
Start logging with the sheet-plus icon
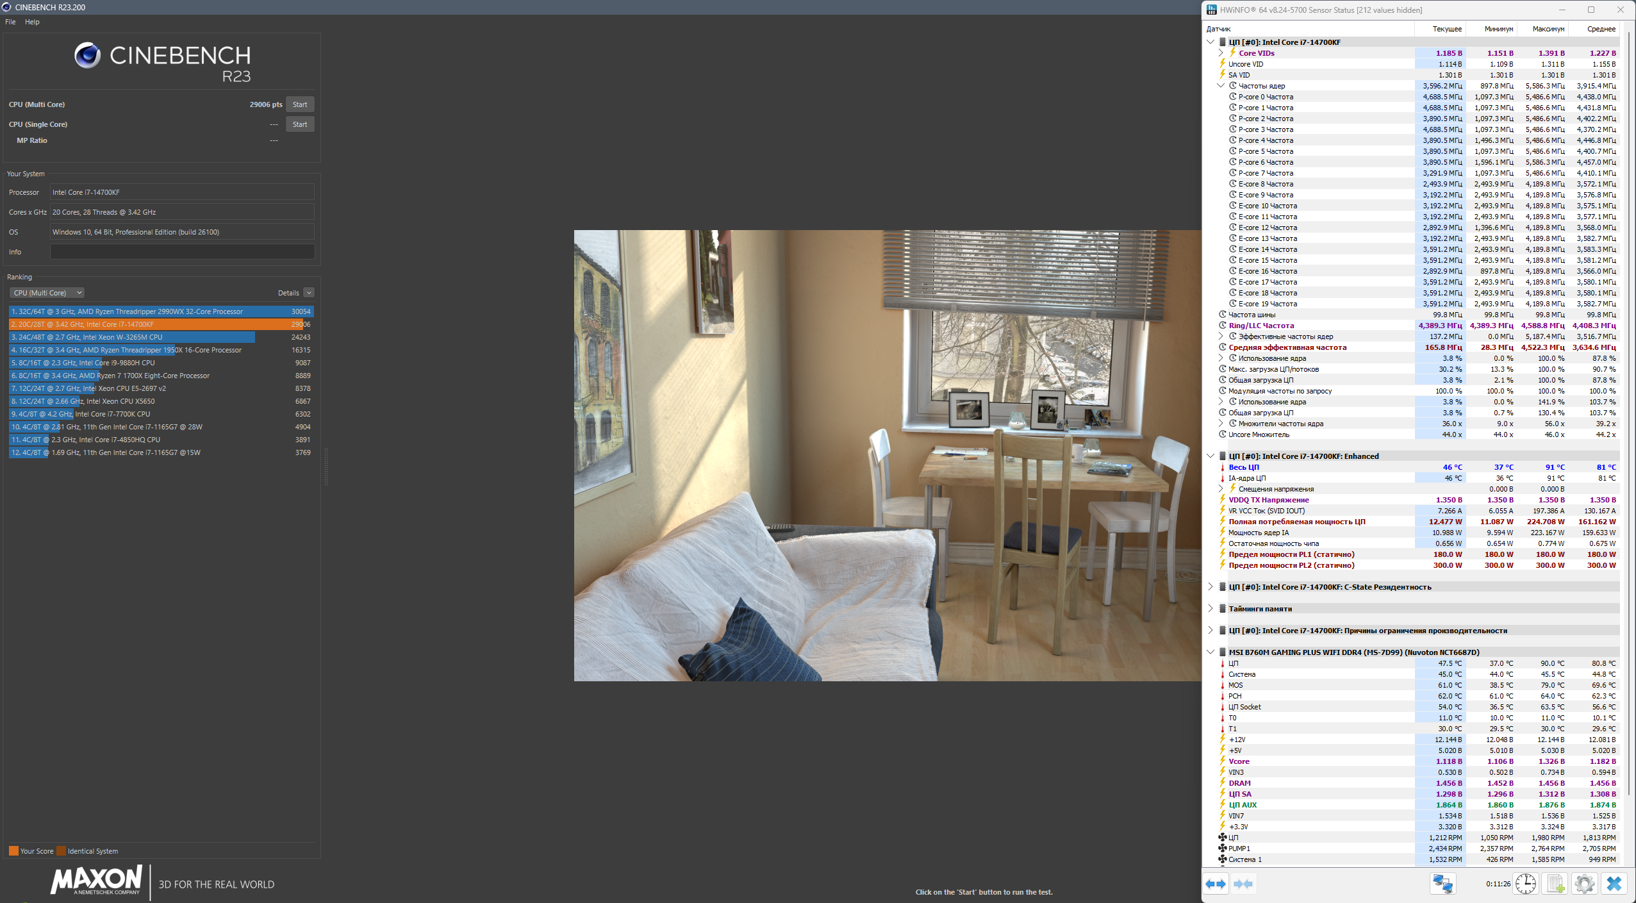1555,884
